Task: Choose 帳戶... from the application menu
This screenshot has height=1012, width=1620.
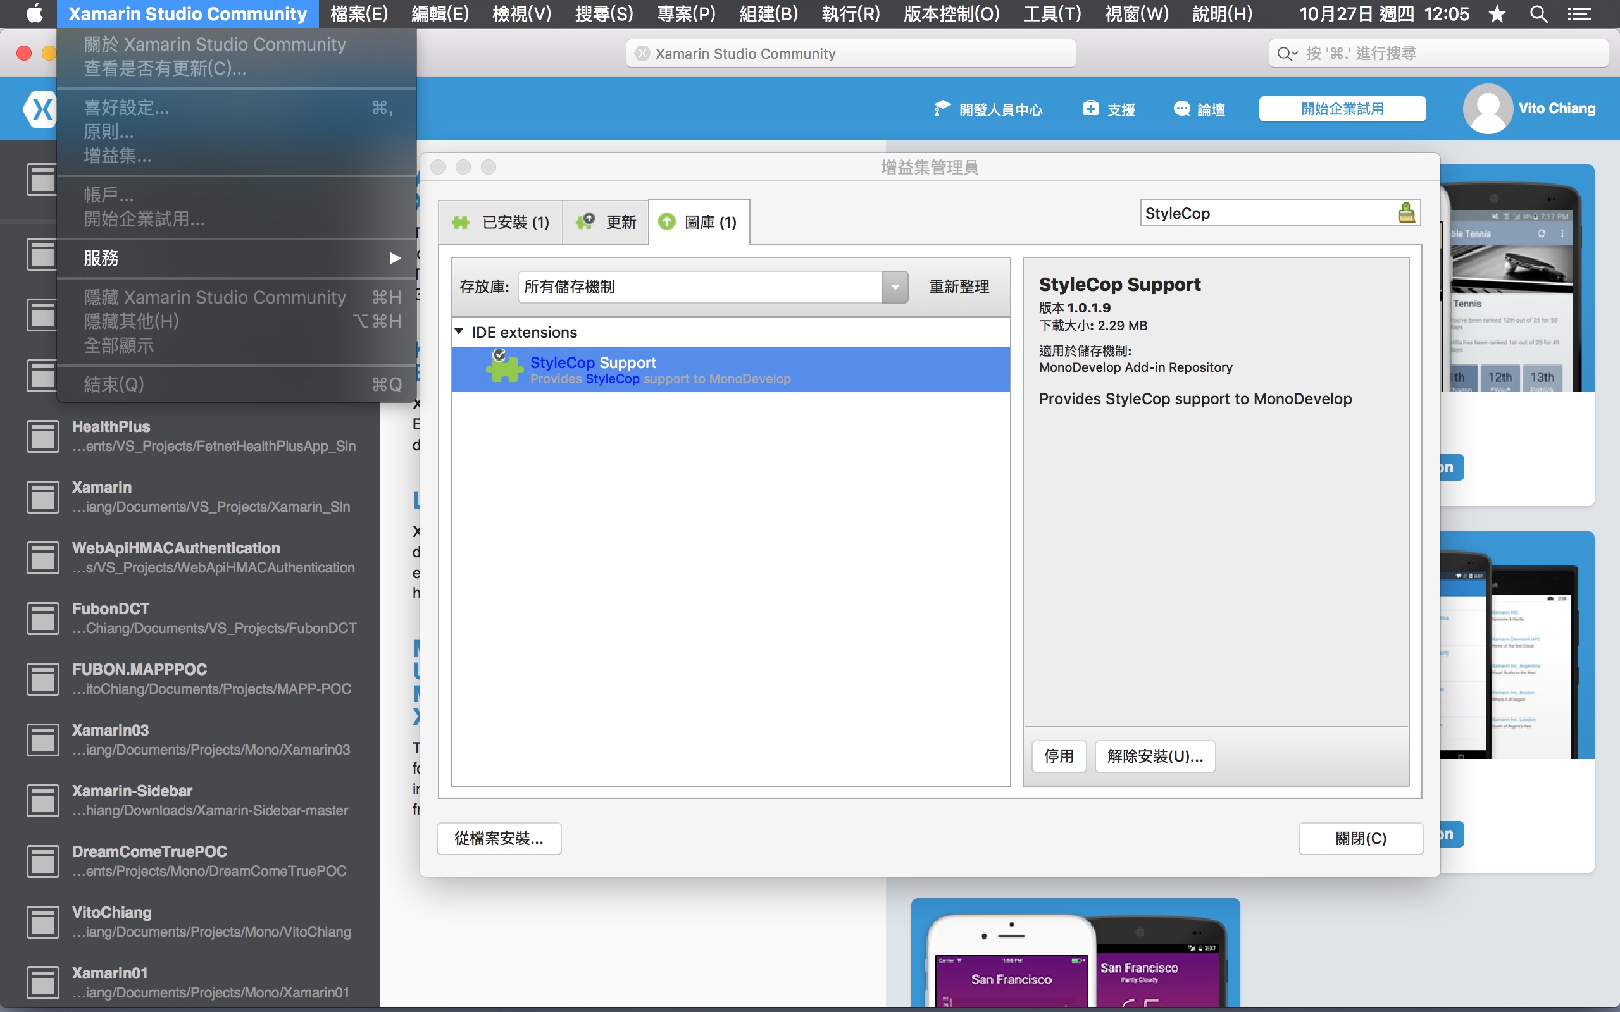Action: coord(237,195)
